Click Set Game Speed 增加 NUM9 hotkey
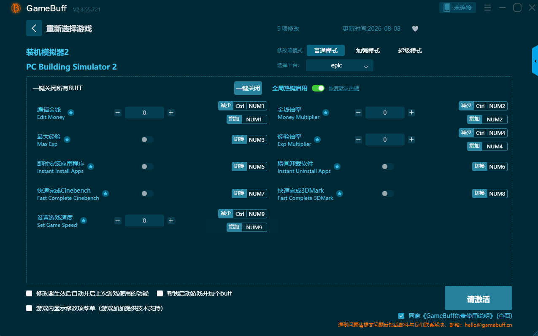This screenshot has width=538, height=336. pos(247,227)
